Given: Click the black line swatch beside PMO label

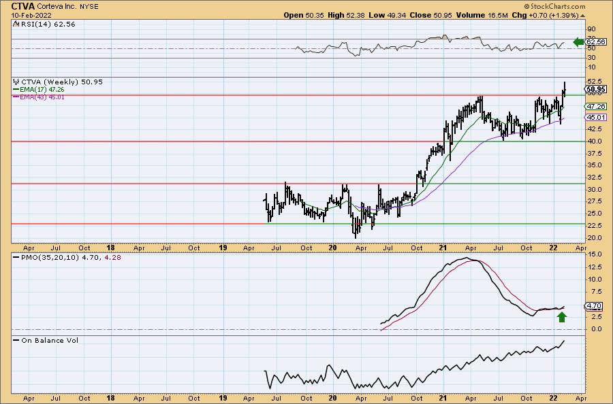Looking at the screenshot, I should (16, 258).
